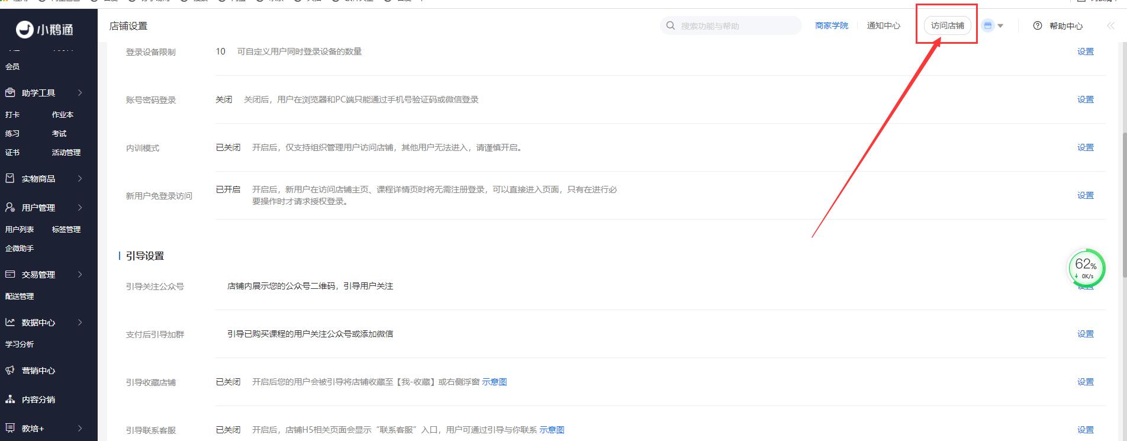The height and width of the screenshot is (441, 1127).
Task: Click the 内容分销 hierarchy icon
Action: tap(10, 400)
